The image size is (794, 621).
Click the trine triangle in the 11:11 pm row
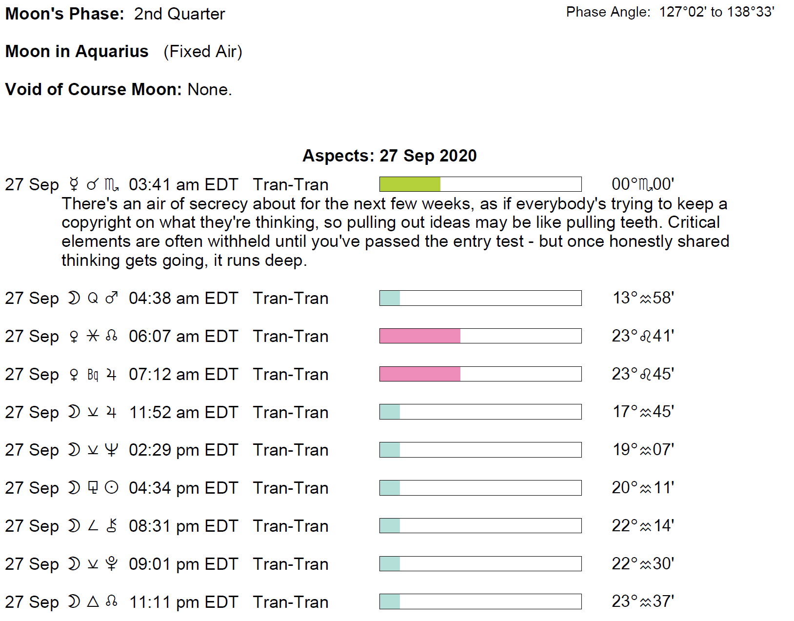[x=93, y=601]
